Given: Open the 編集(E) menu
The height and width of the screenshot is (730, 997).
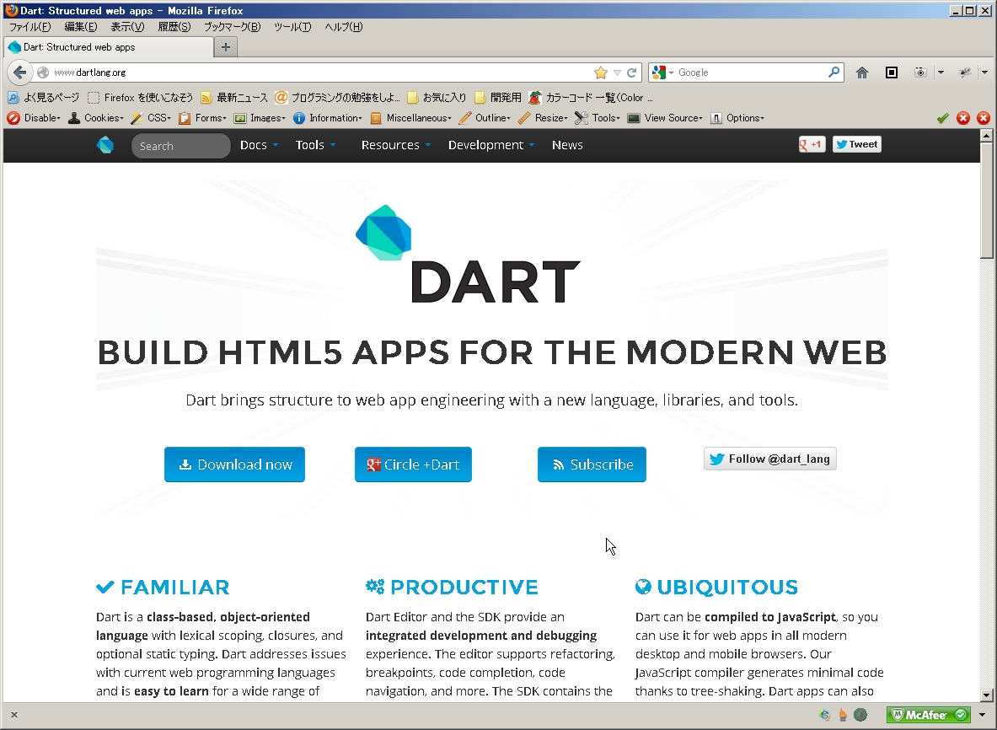Looking at the screenshot, I should (81, 27).
